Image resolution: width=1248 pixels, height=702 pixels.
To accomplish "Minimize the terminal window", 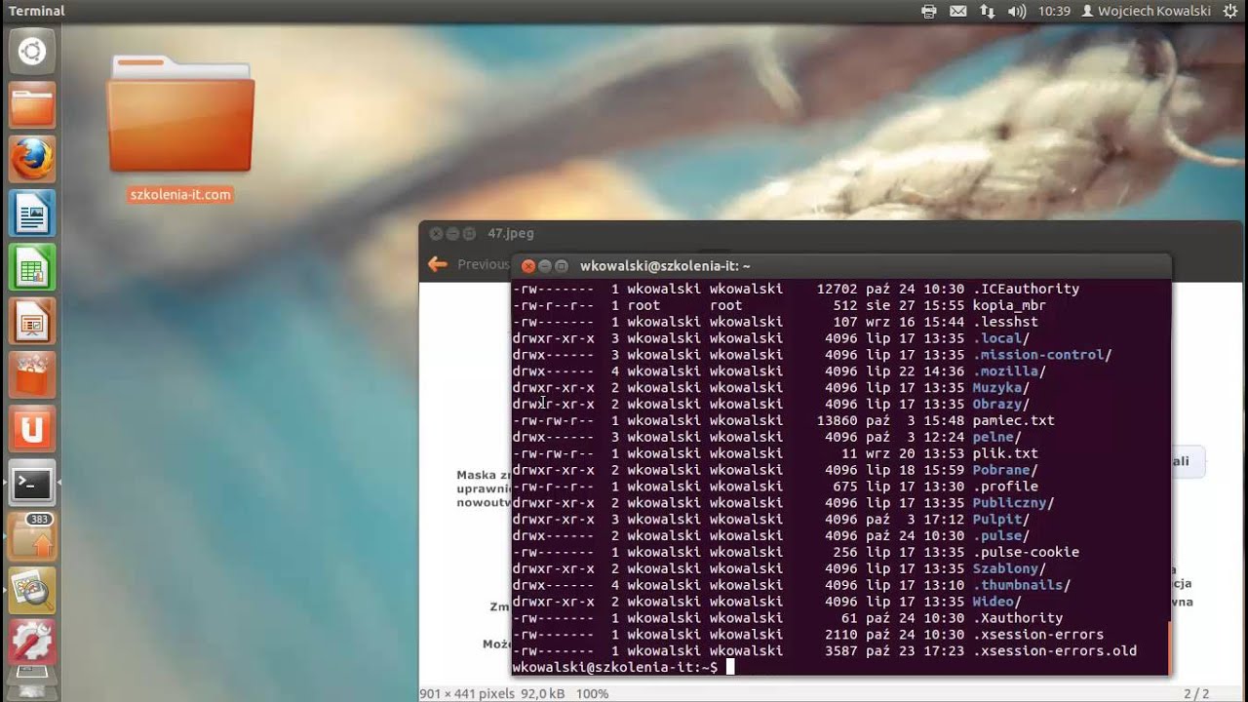I will [545, 265].
